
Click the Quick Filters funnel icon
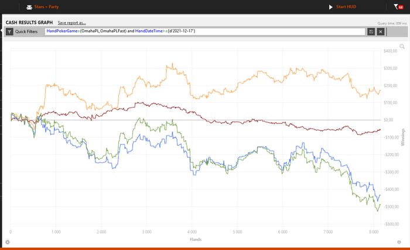[x=9, y=32]
